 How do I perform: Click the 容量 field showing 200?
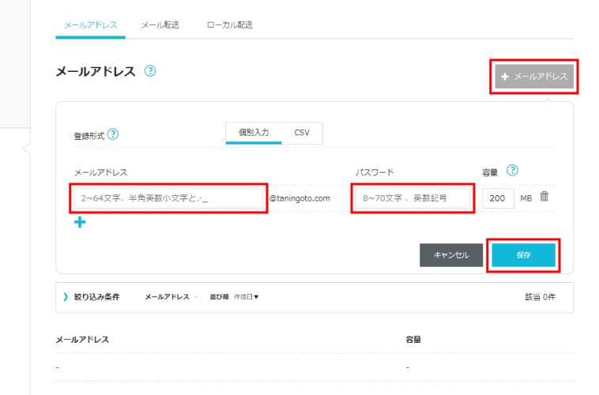tap(497, 198)
